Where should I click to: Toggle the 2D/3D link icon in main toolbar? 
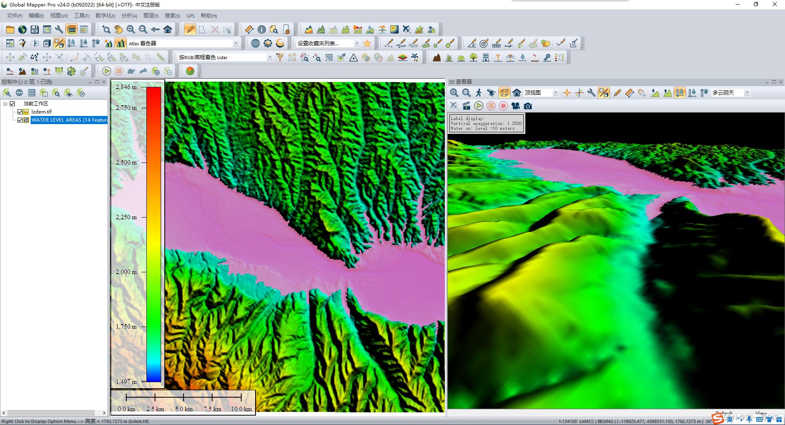tap(59, 43)
